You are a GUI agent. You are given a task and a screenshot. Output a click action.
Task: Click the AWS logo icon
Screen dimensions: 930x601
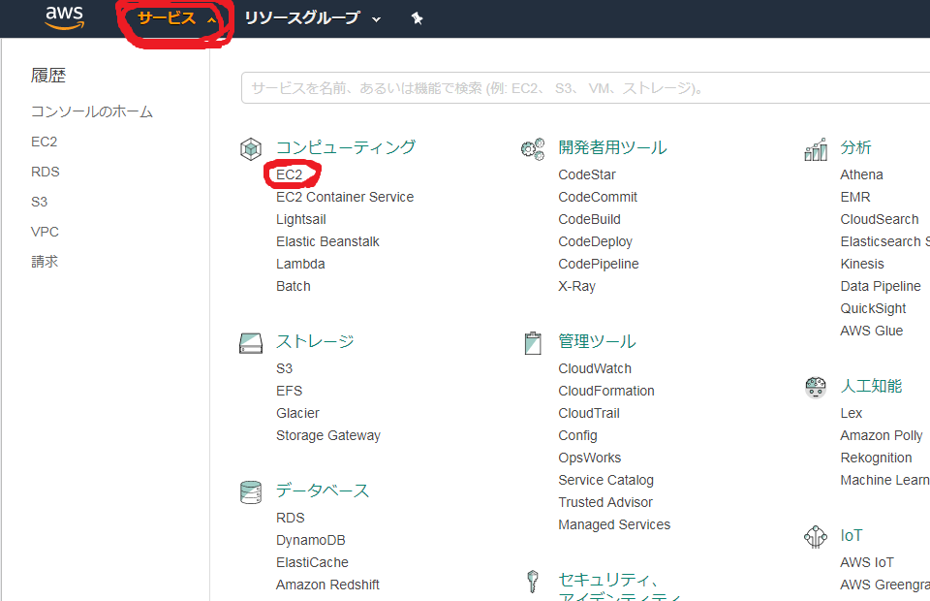point(64,17)
